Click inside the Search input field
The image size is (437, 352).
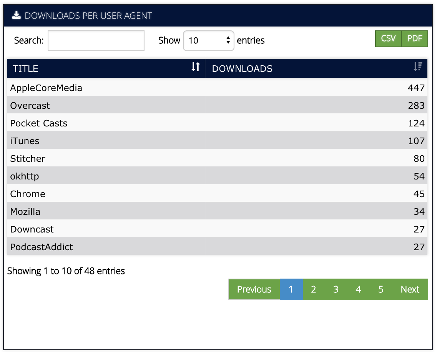click(x=96, y=41)
